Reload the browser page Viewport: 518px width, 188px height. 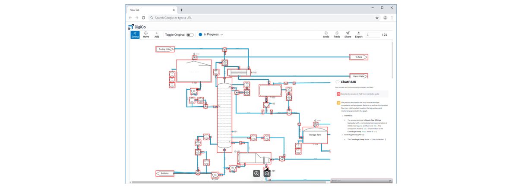(144, 18)
